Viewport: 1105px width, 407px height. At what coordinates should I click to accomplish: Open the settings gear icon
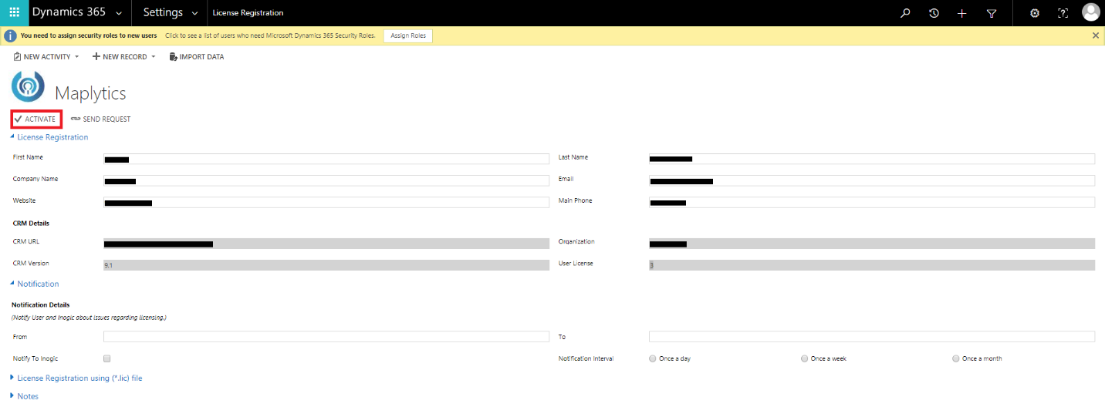point(1035,12)
